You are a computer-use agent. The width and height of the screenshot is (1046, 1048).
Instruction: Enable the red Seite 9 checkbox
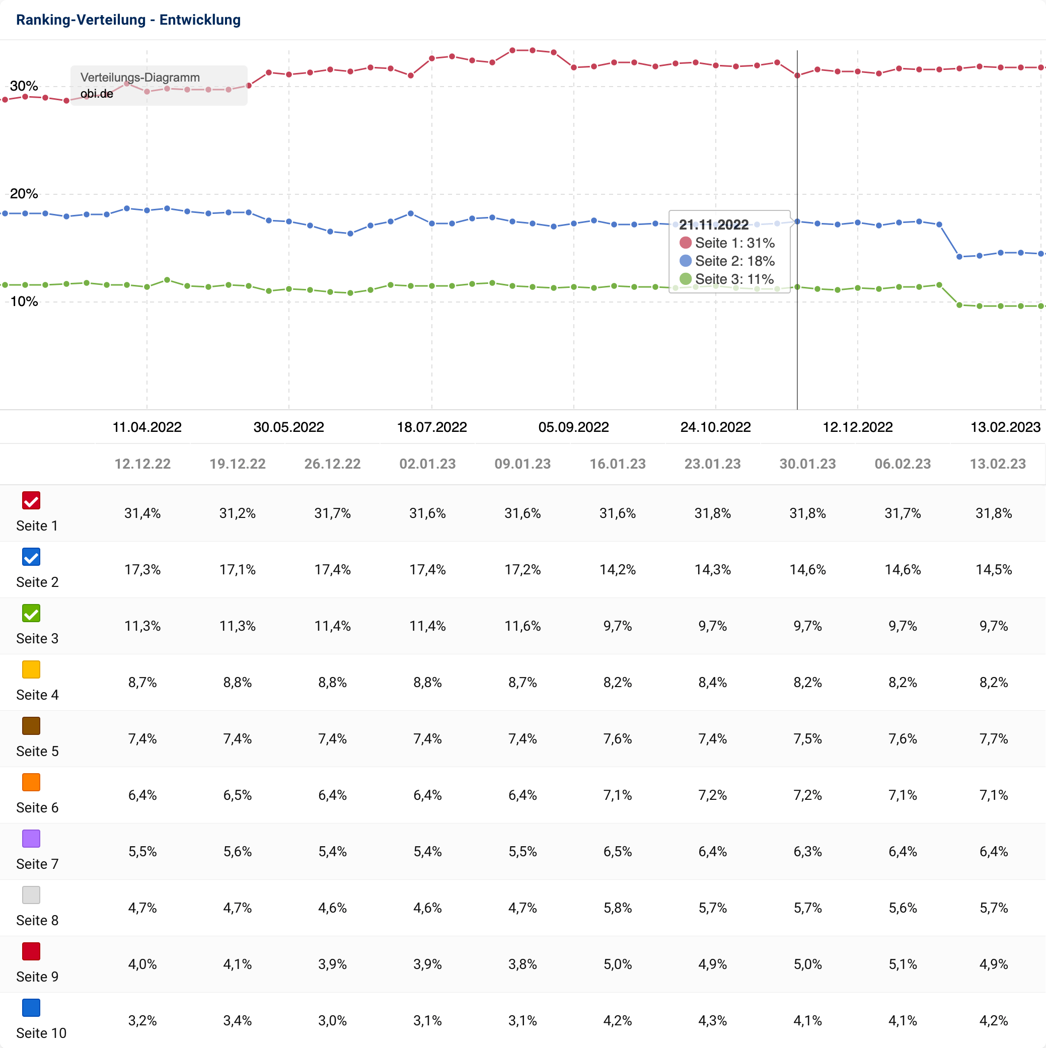tap(31, 951)
